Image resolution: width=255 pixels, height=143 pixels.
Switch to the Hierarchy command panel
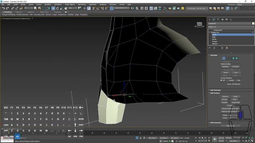click(x=218, y=19)
